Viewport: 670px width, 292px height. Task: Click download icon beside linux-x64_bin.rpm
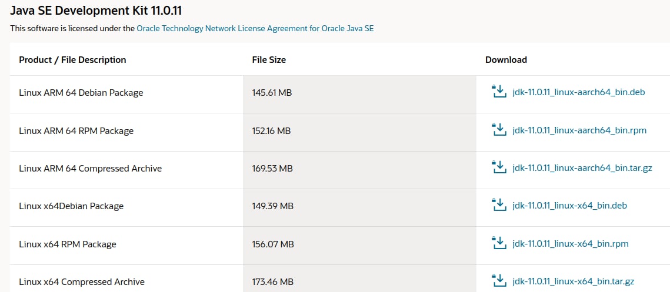coord(499,243)
